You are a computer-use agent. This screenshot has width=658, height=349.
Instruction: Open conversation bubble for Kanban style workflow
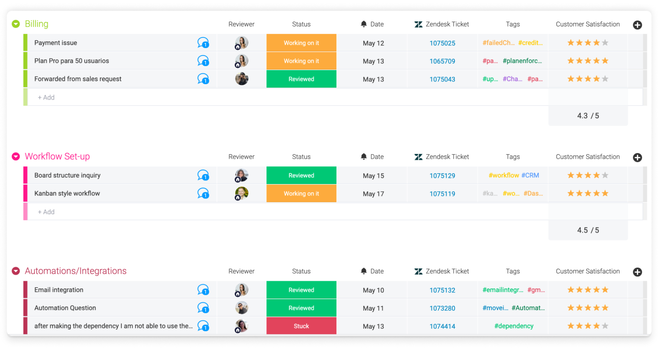point(203,193)
